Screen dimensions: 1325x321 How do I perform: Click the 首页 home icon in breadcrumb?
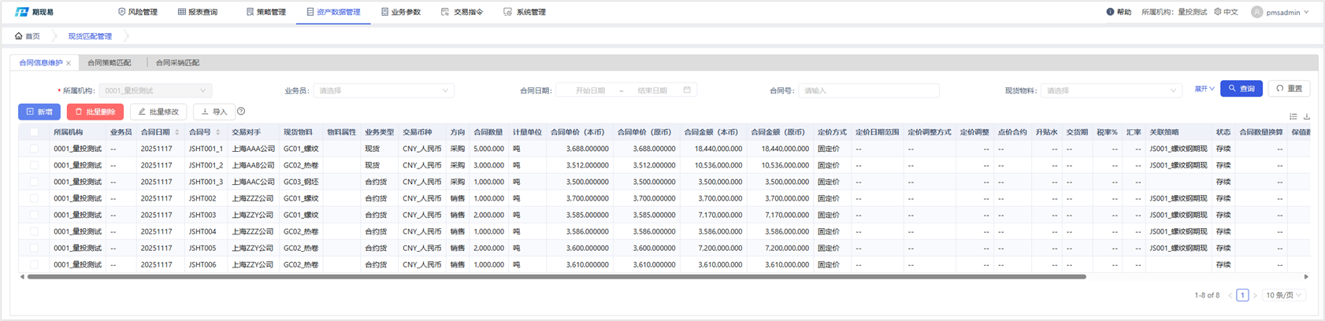tap(19, 36)
